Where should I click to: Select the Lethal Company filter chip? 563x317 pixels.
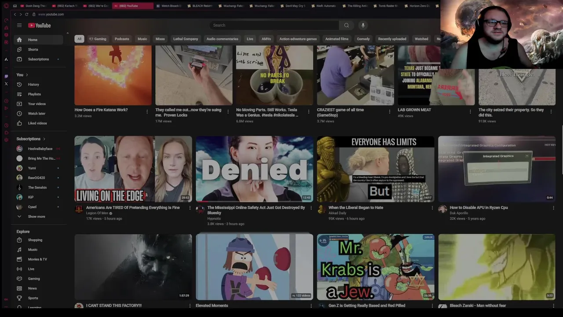click(x=186, y=39)
